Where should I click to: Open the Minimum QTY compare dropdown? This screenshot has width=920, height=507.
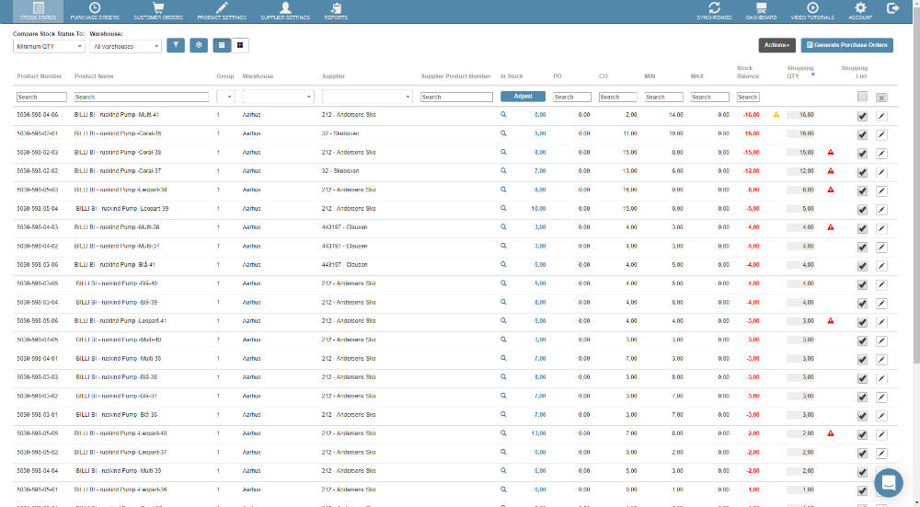(x=49, y=46)
